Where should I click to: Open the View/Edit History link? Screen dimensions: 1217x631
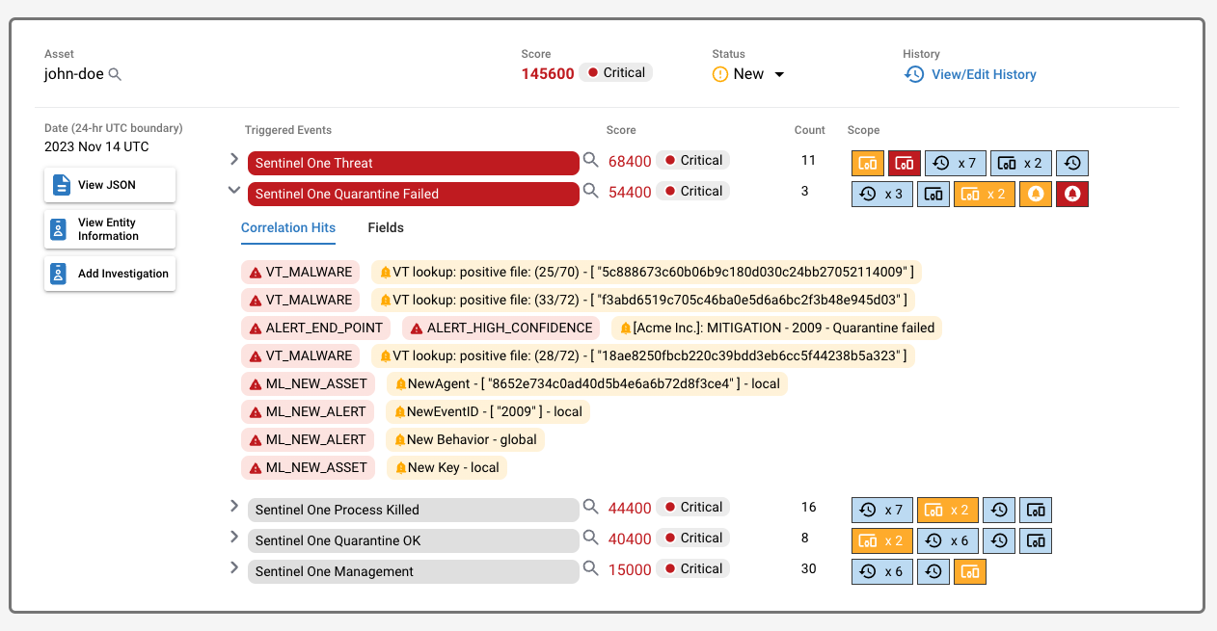click(984, 74)
